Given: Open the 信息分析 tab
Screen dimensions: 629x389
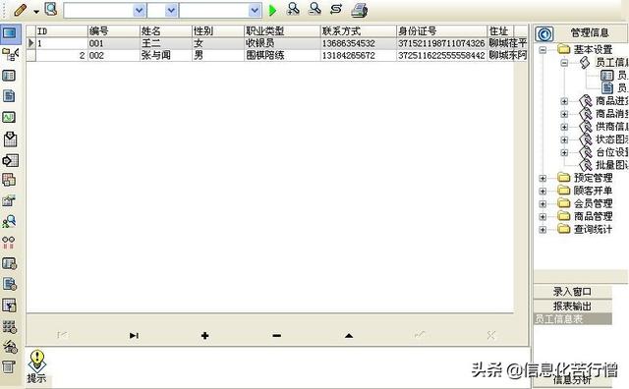Looking at the screenshot, I should 572,379.
